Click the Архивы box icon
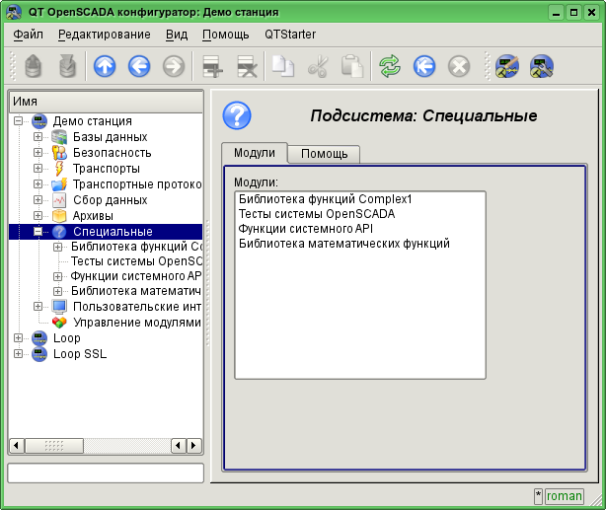Image resolution: width=606 pixels, height=510 pixels. pyautogui.click(x=59, y=216)
